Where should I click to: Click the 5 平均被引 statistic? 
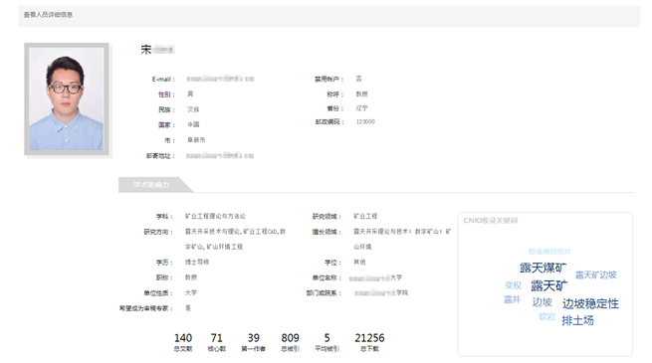tap(326, 342)
